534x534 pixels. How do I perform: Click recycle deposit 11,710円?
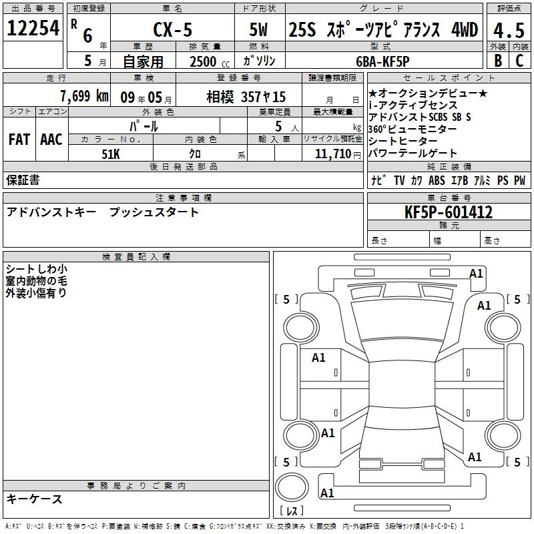coord(338,154)
